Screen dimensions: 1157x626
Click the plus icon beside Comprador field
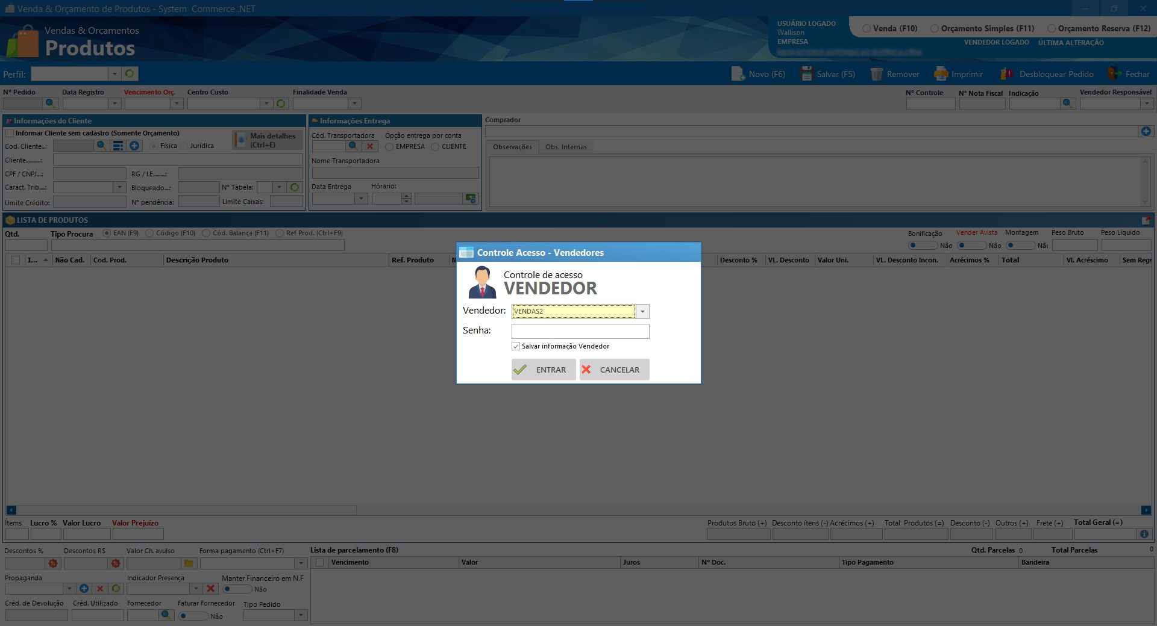click(1146, 131)
